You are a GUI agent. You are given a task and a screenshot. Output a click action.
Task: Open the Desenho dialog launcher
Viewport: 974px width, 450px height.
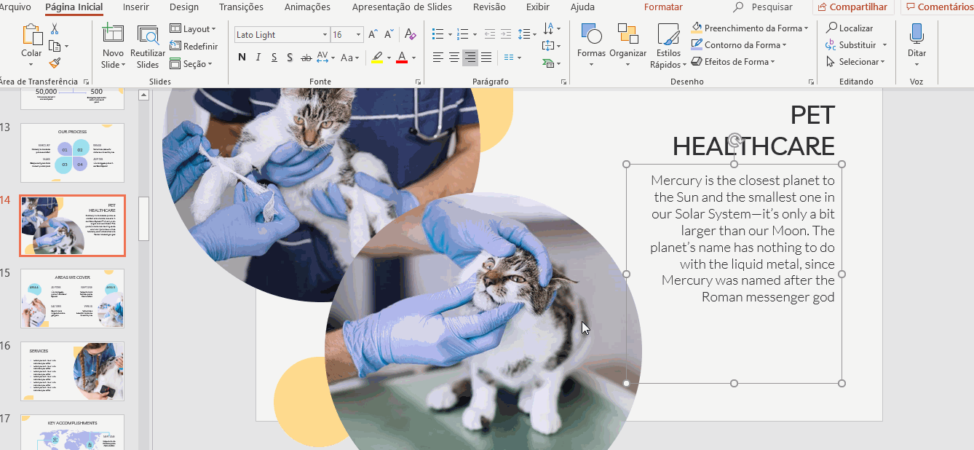811,82
